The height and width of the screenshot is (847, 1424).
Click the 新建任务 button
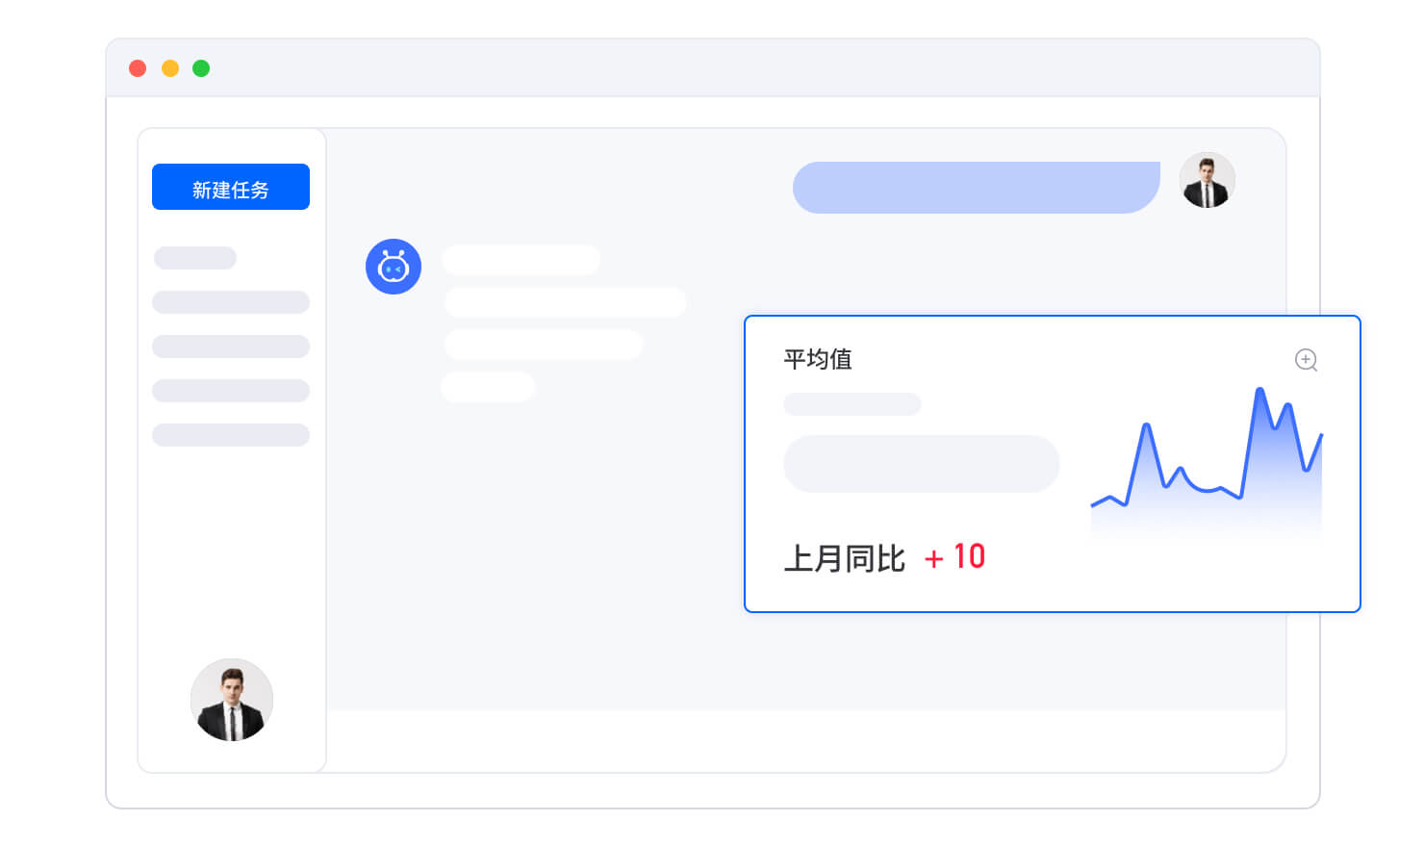[x=231, y=187]
